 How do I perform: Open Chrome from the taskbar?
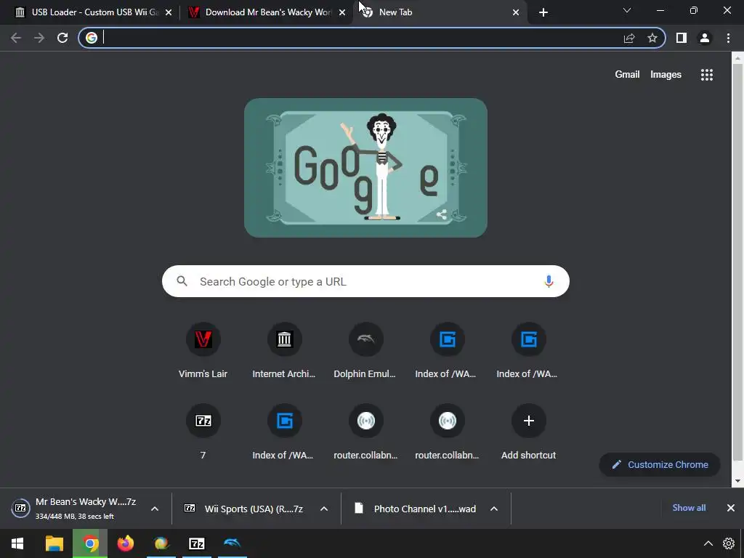89,543
